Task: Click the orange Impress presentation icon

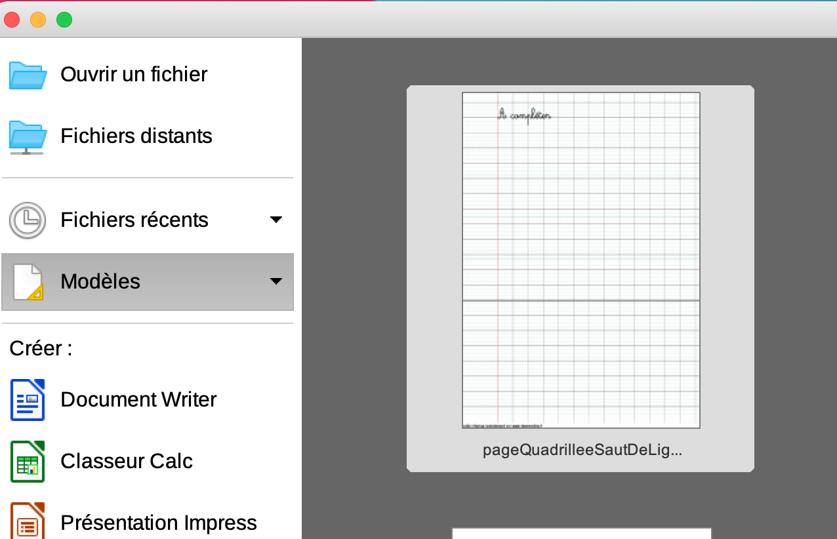Action: [28, 521]
